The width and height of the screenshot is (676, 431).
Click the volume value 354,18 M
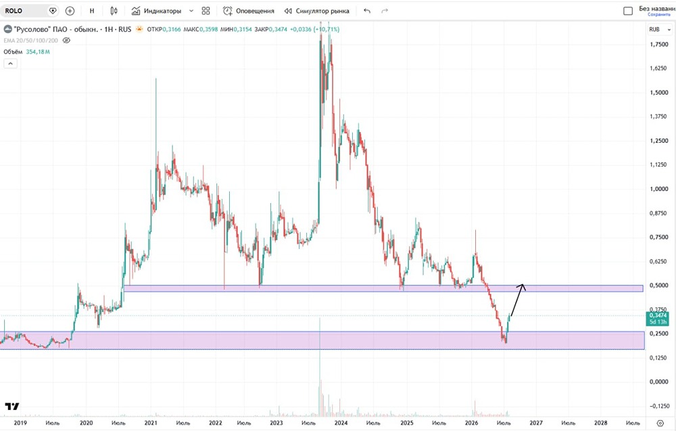point(38,52)
